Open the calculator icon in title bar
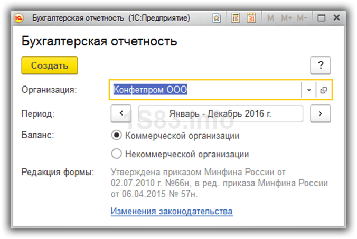357x239 pixels. pos(236,18)
